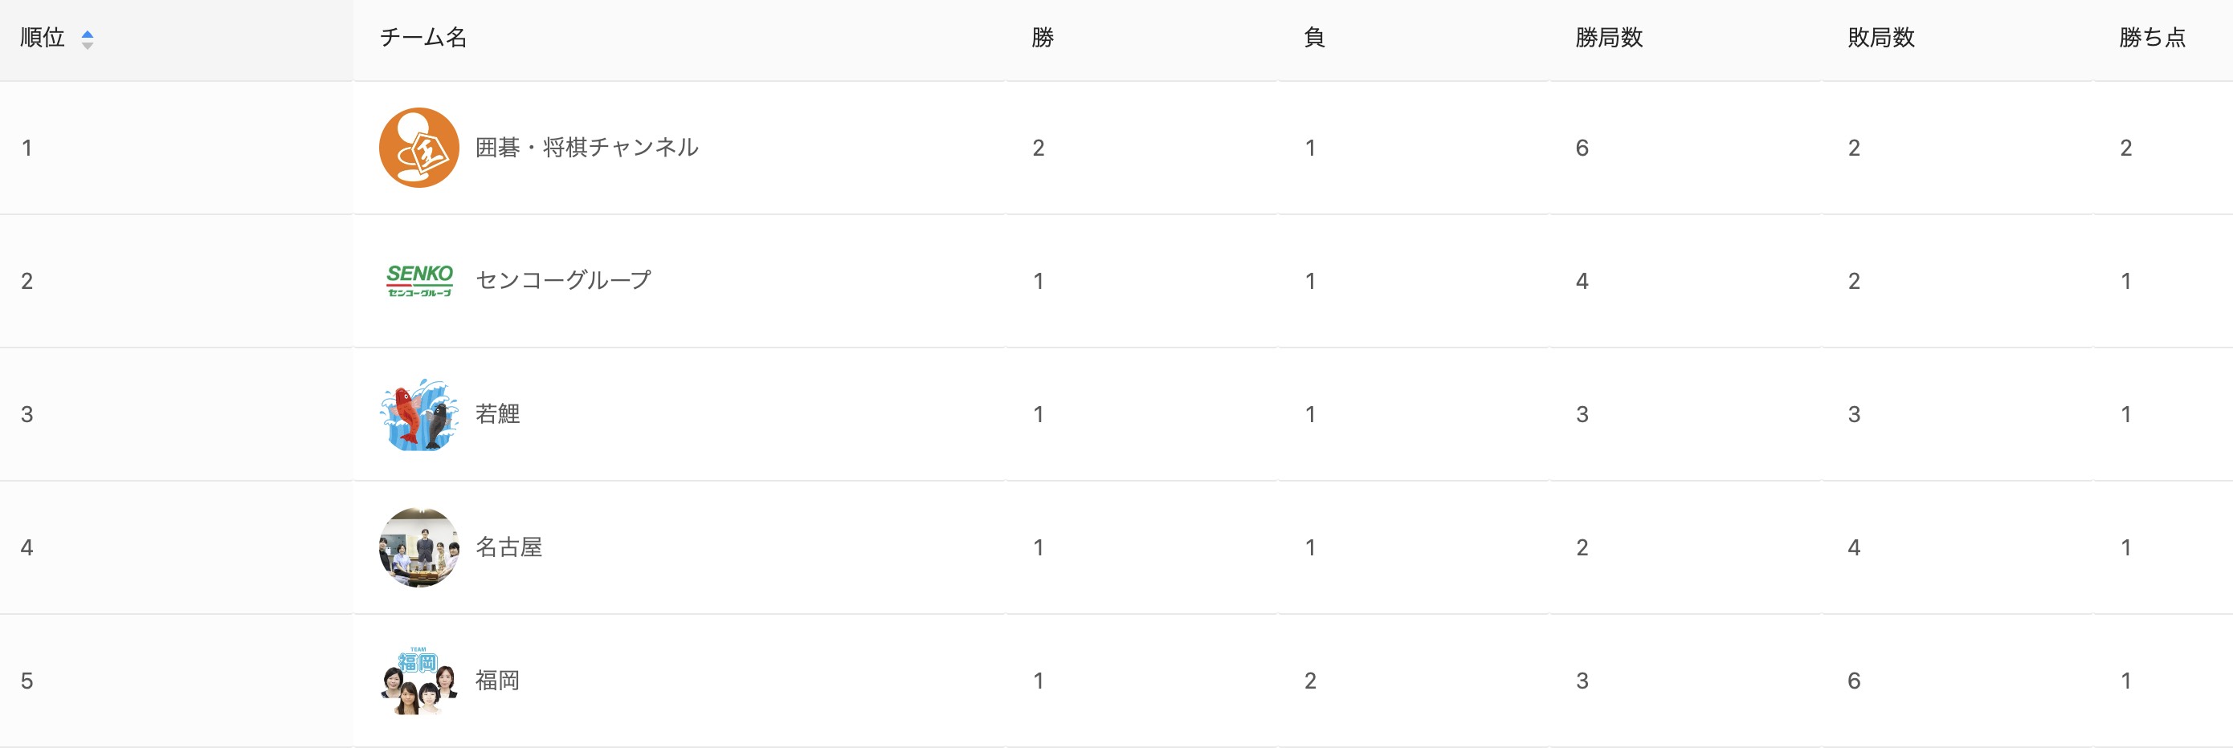
Task: Click the 囲碁・将棋チャンネル orange team logo
Action: (x=418, y=148)
